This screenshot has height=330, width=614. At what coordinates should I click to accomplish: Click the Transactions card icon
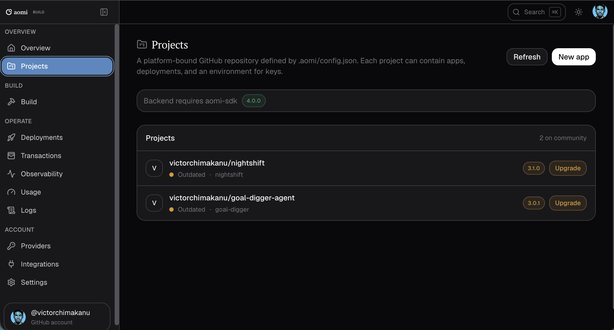click(x=11, y=156)
